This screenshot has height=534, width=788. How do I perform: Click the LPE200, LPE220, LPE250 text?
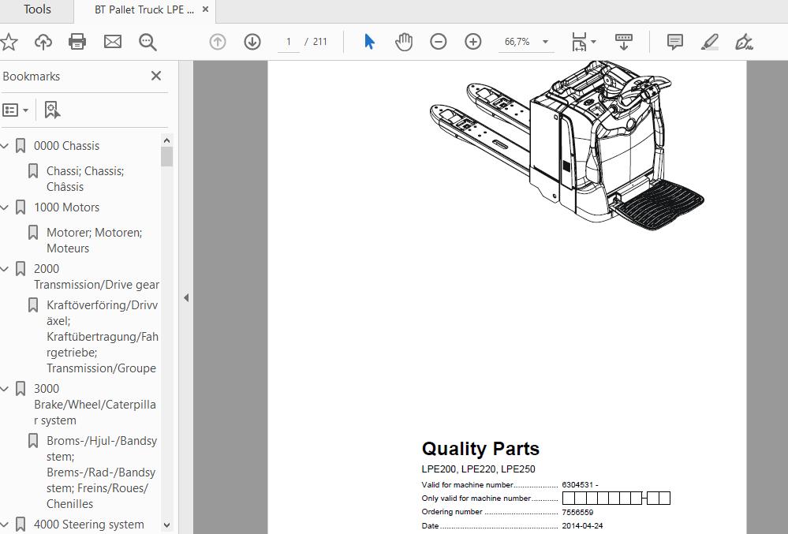pos(478,469)
